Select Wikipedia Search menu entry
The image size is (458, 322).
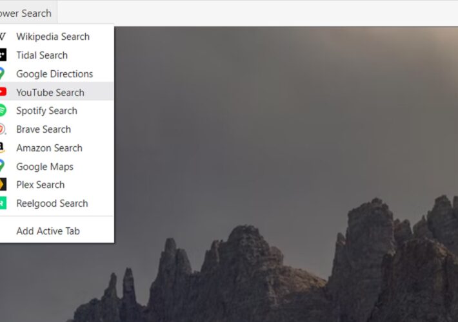(57, 37)
